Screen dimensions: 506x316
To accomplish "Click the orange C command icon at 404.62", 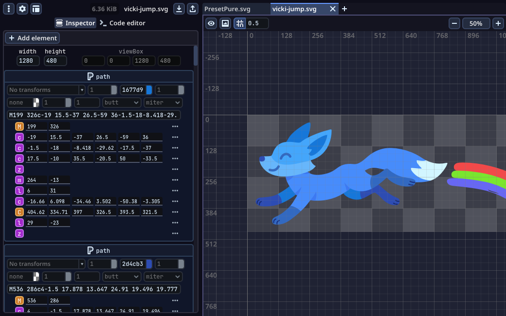I will click(x=19, y=212).
